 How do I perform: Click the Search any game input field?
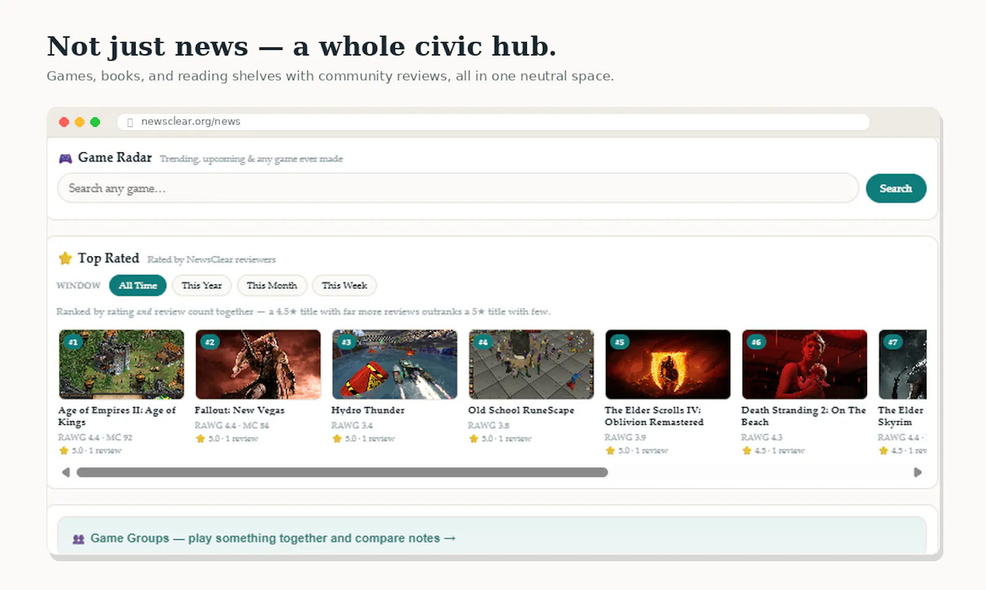[458, 189]
